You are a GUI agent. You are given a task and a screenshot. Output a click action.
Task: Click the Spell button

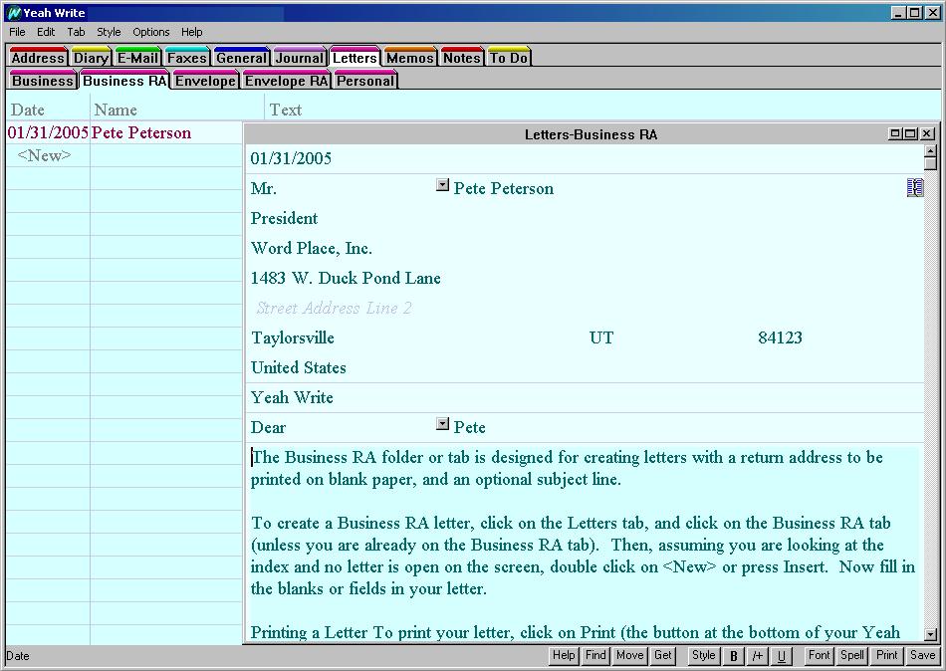(x=852, y=655)
